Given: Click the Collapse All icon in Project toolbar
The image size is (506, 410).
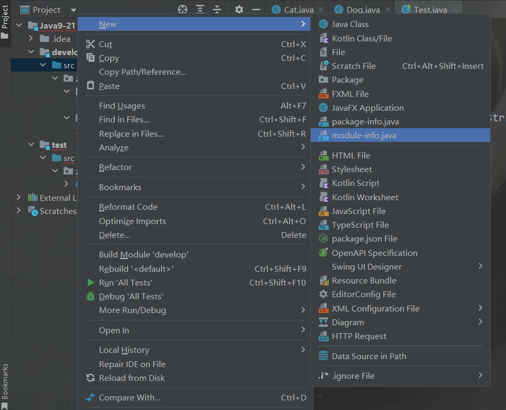Looking at the screenshot, I should pos(217,10).
